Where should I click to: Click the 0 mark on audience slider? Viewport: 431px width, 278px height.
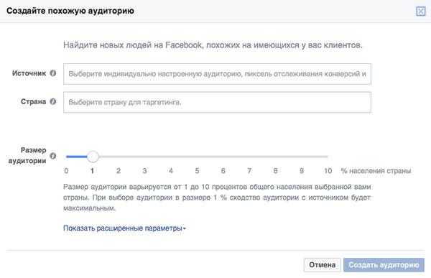[66, 171]
